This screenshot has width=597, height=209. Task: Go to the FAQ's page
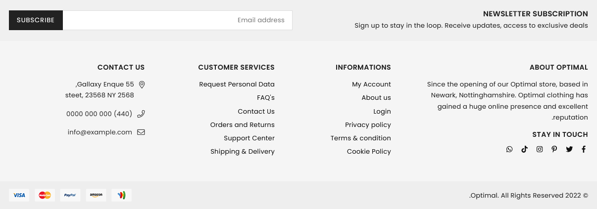tap(266, 98)
